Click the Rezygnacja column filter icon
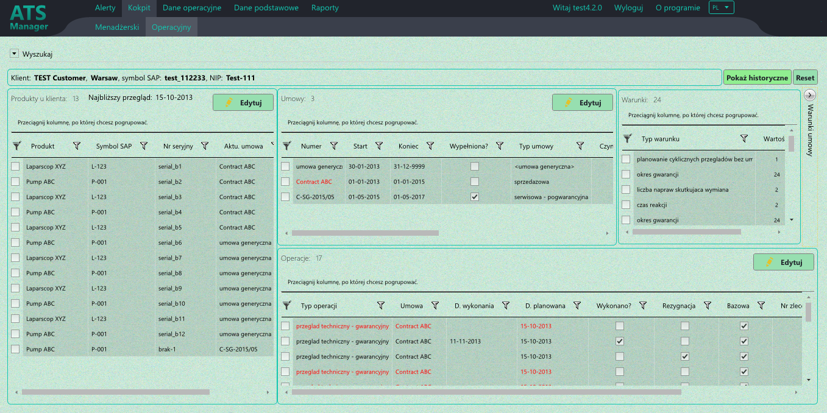The image size is (827, 413). click(x=708, y=306)
